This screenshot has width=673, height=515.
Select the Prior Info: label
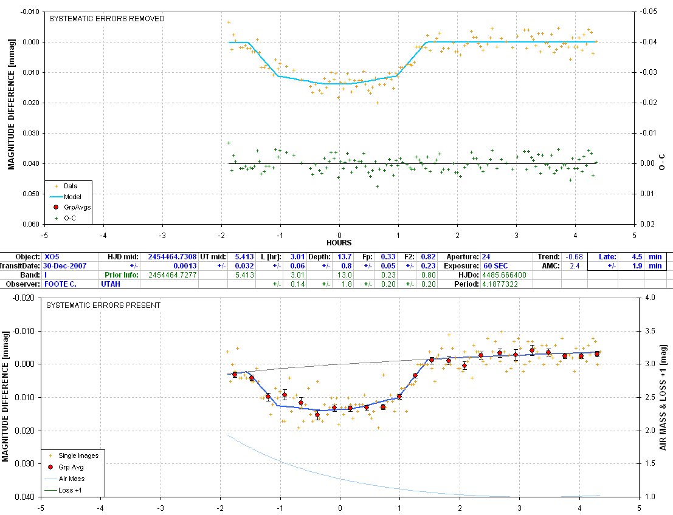click(x=122, y=275)
